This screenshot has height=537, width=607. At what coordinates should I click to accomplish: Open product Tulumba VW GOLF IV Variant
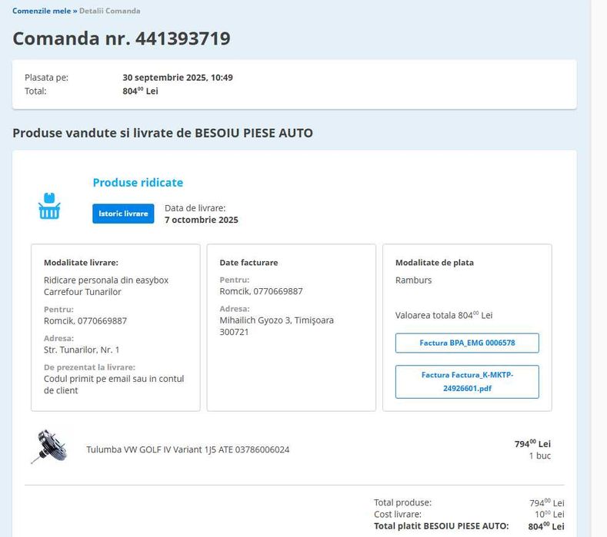188,449
